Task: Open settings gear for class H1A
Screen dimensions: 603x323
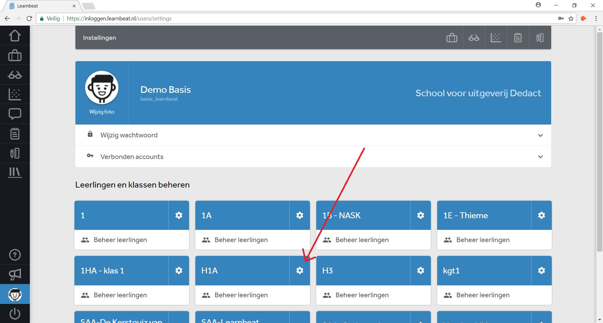Action: [300, 271]
